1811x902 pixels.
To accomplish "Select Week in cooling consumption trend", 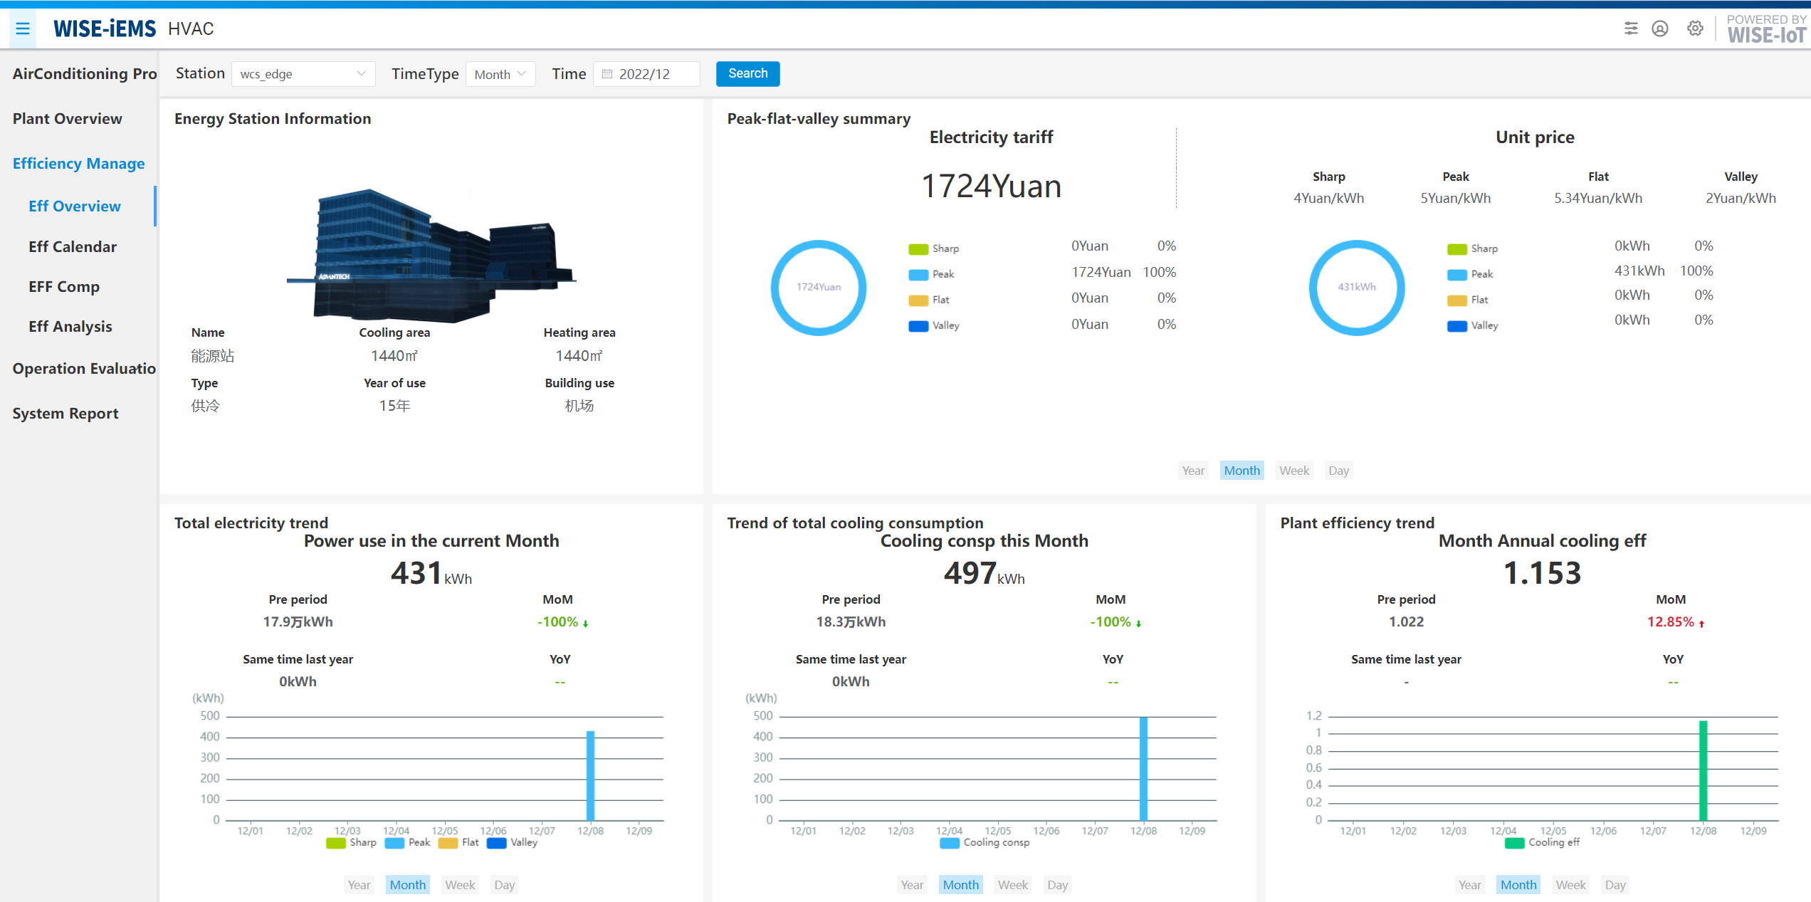I will tap(1013, 885).
